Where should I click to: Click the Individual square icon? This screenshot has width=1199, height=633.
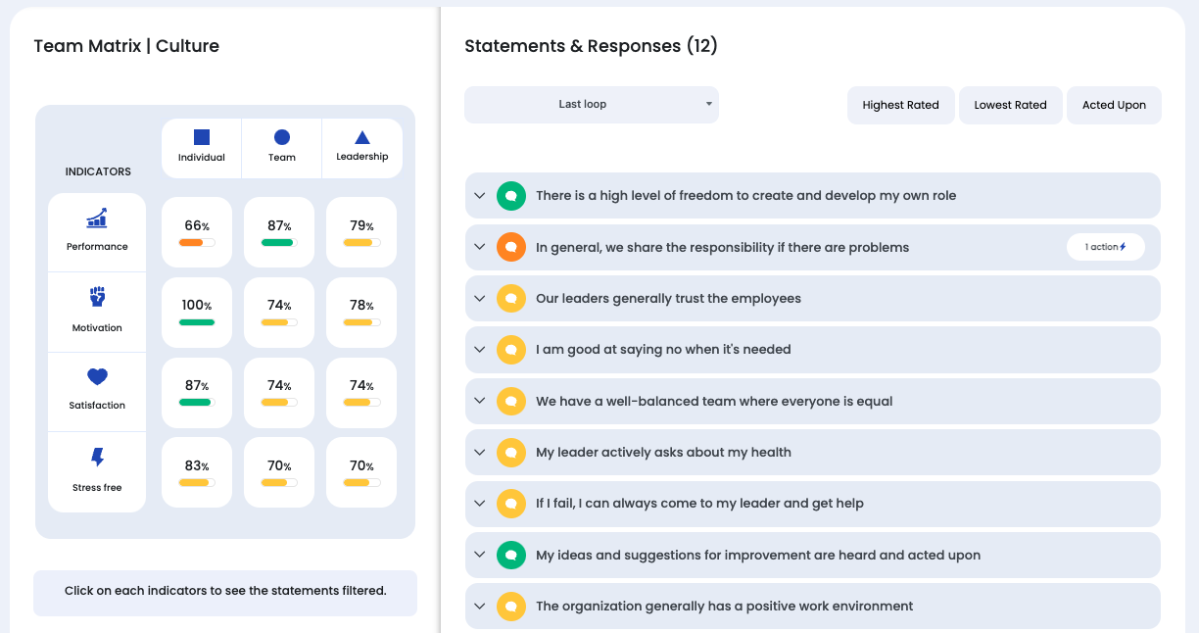202,138
